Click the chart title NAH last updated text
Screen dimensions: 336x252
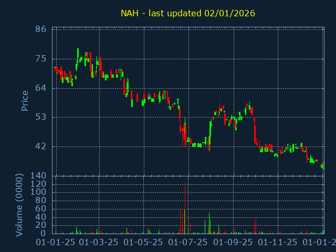[188, 13]
